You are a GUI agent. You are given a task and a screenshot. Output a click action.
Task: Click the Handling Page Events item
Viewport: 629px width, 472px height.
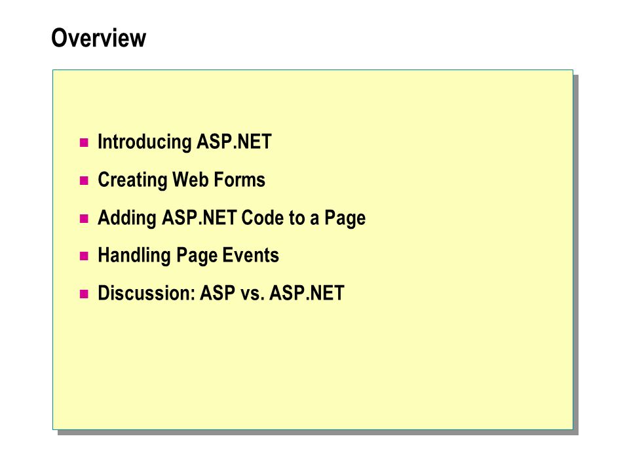point(188,255)
